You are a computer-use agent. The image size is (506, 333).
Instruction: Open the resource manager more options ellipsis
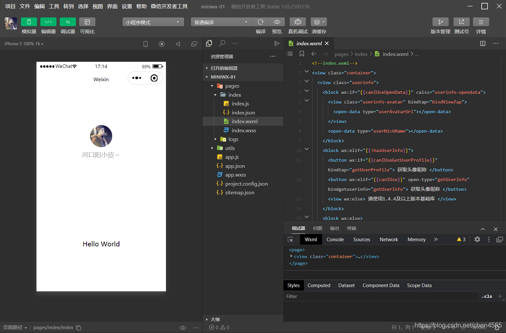point(273,57)
